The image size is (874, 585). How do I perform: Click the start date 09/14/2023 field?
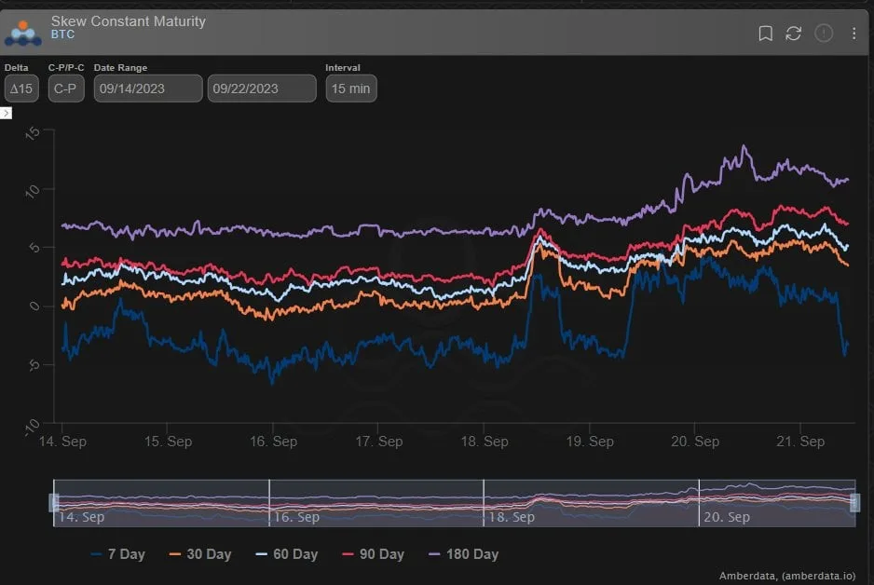(148, 88)
